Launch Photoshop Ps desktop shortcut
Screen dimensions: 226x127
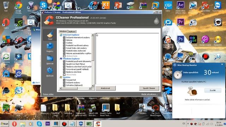pyautogui.click(x=180, y=39)
